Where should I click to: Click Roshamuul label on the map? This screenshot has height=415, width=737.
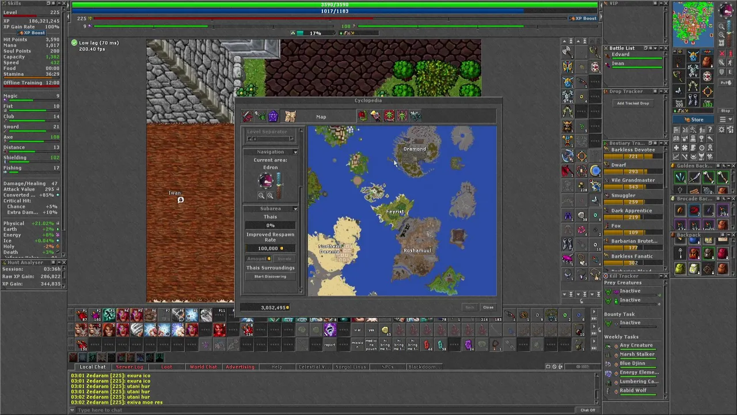click(417, 251)
